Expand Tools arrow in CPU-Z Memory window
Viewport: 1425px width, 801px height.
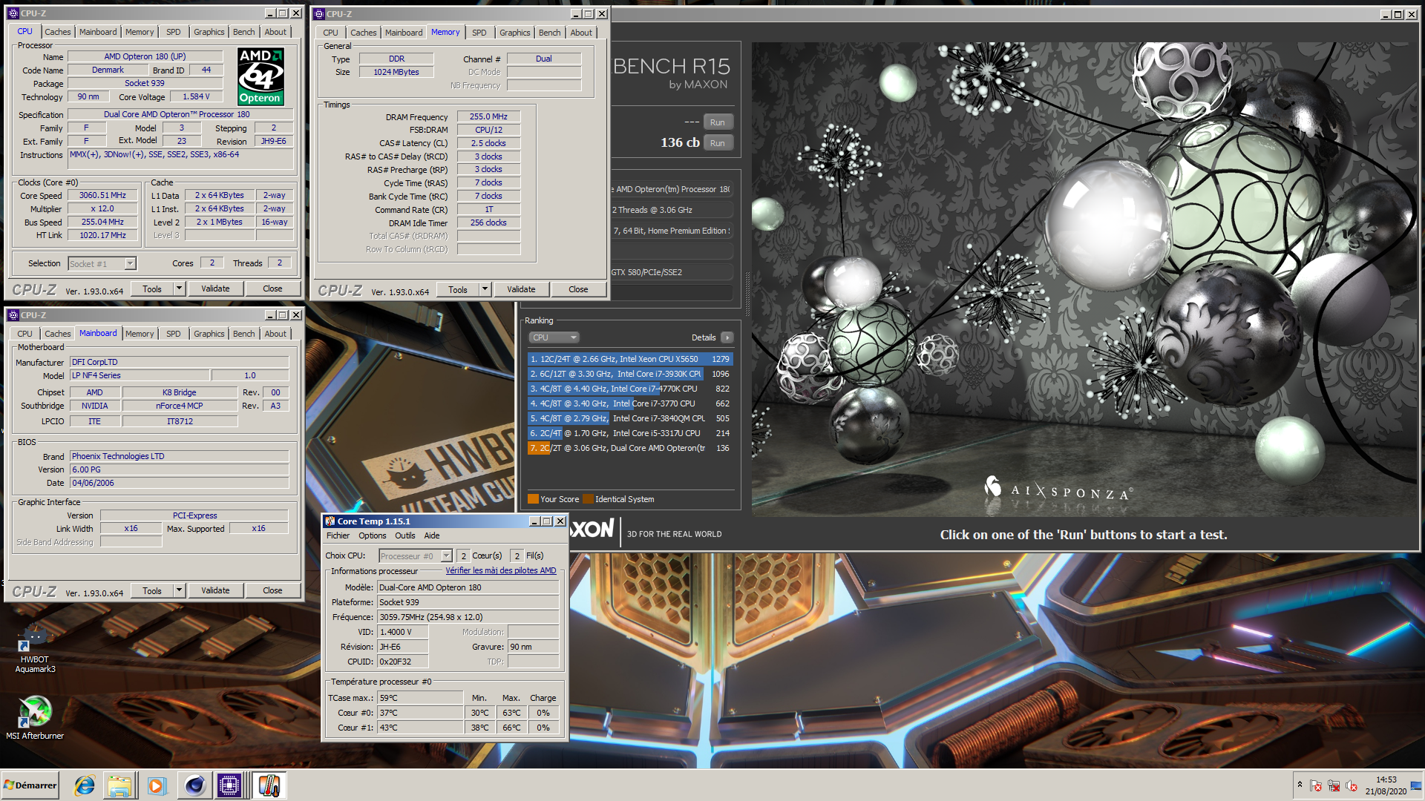[485, 289]
